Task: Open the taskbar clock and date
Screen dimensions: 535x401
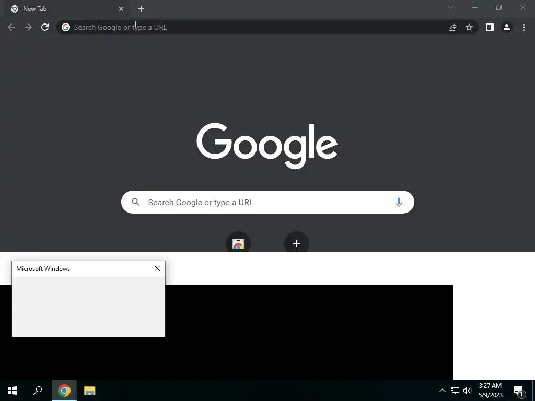Action: click(x=490, y=391)
